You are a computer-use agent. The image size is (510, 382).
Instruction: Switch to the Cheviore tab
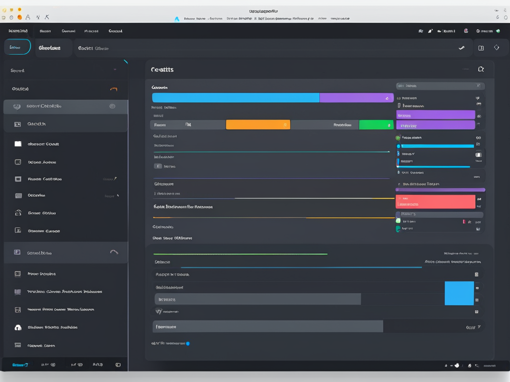point(49,48)
